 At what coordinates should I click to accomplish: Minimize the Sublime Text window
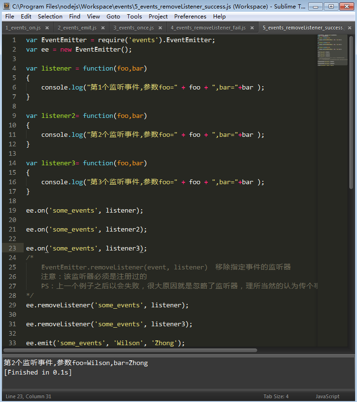[x=315, y=7]
